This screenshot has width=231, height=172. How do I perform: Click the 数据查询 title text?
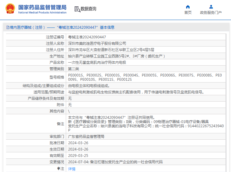point(88,9)
